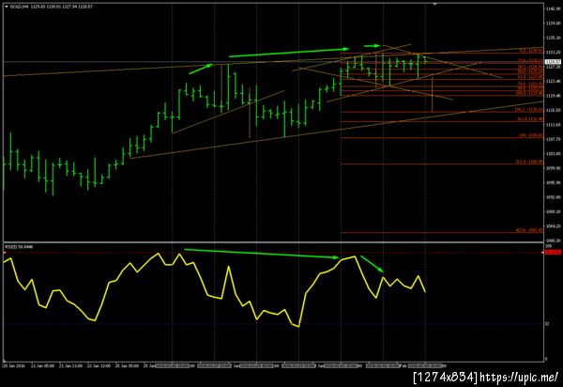Click the divider between the chart and RSI panel
This screenshot has height=387, width=563.
tap(273, 242)
